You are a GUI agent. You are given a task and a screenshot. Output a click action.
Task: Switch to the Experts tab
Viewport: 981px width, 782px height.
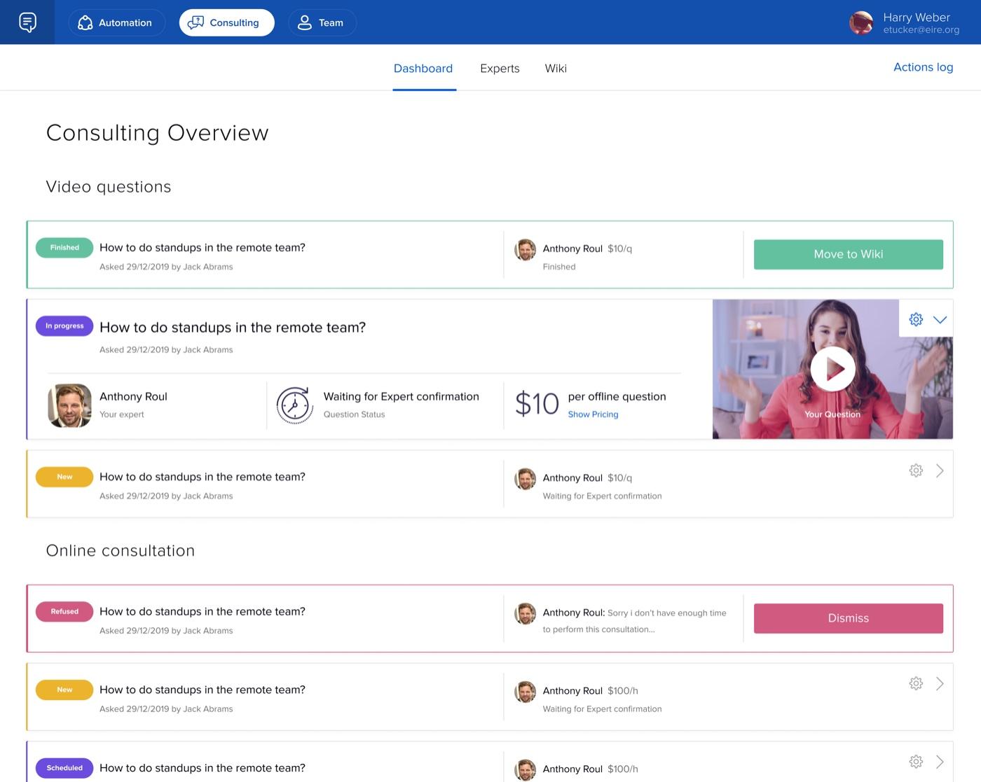pyautogui.click(x=500, y=68)
